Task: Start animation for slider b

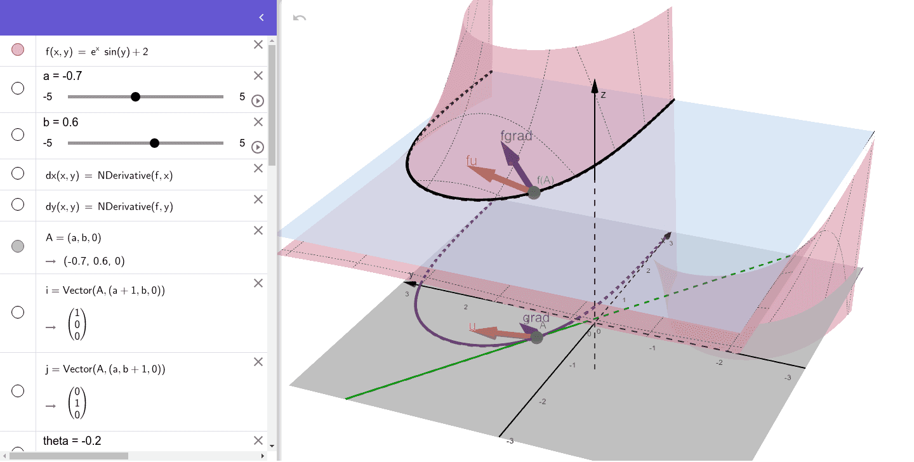Action: (x=257, y=147)
